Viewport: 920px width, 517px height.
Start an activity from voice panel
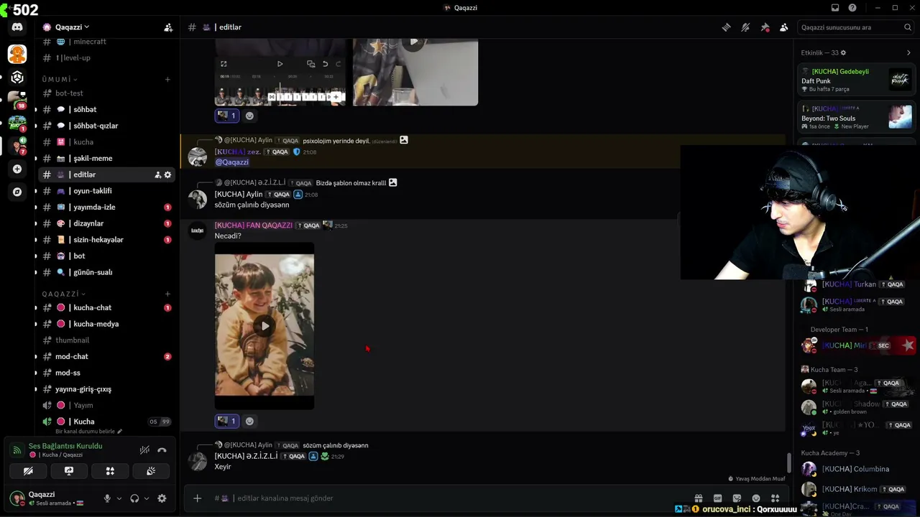[x=110, y=471]
